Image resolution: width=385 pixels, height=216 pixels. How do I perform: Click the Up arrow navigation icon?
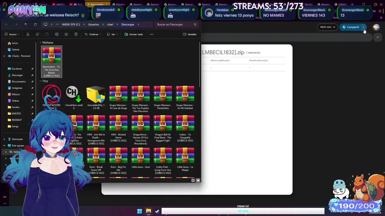point(26,24)
